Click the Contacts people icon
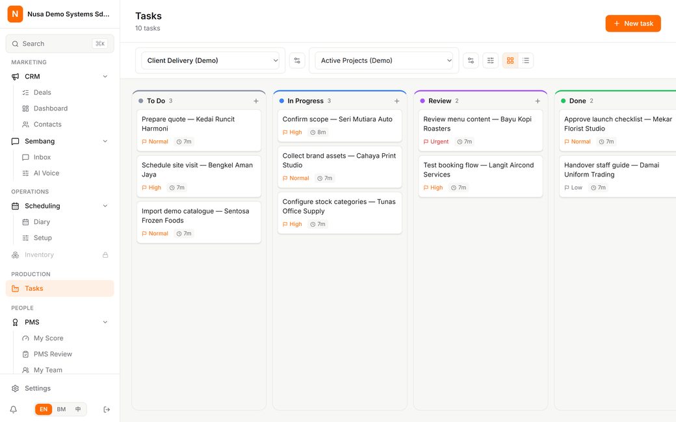This screenshot has width=676, height=422. click(25, 125)
